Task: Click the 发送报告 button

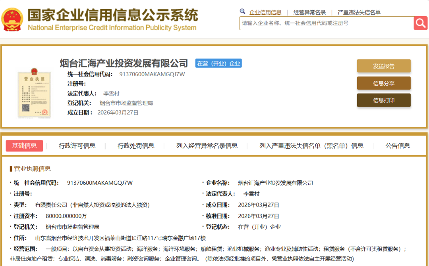Action: tap(384, 66)
